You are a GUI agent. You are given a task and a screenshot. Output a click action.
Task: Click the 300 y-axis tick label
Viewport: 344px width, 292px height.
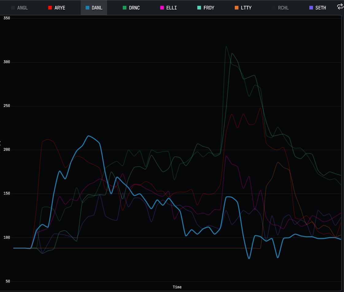7,62
